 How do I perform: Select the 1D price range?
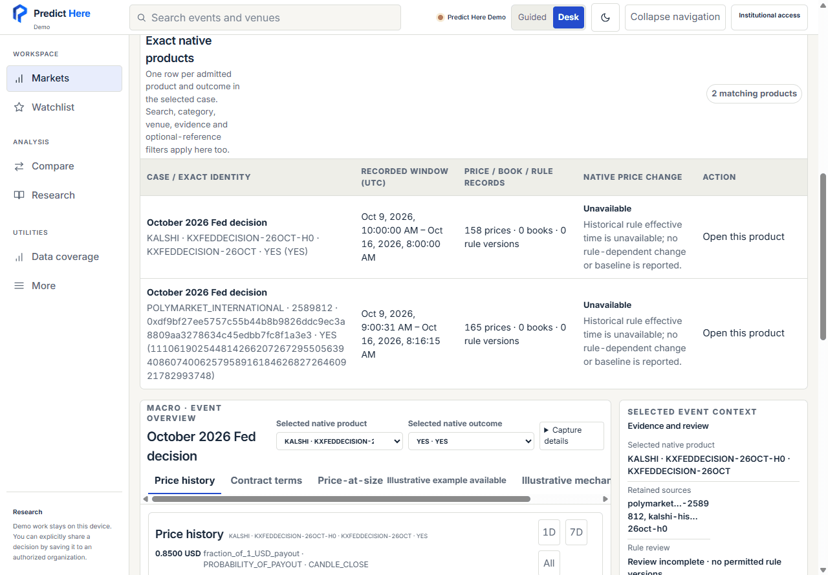coord(549,532)
